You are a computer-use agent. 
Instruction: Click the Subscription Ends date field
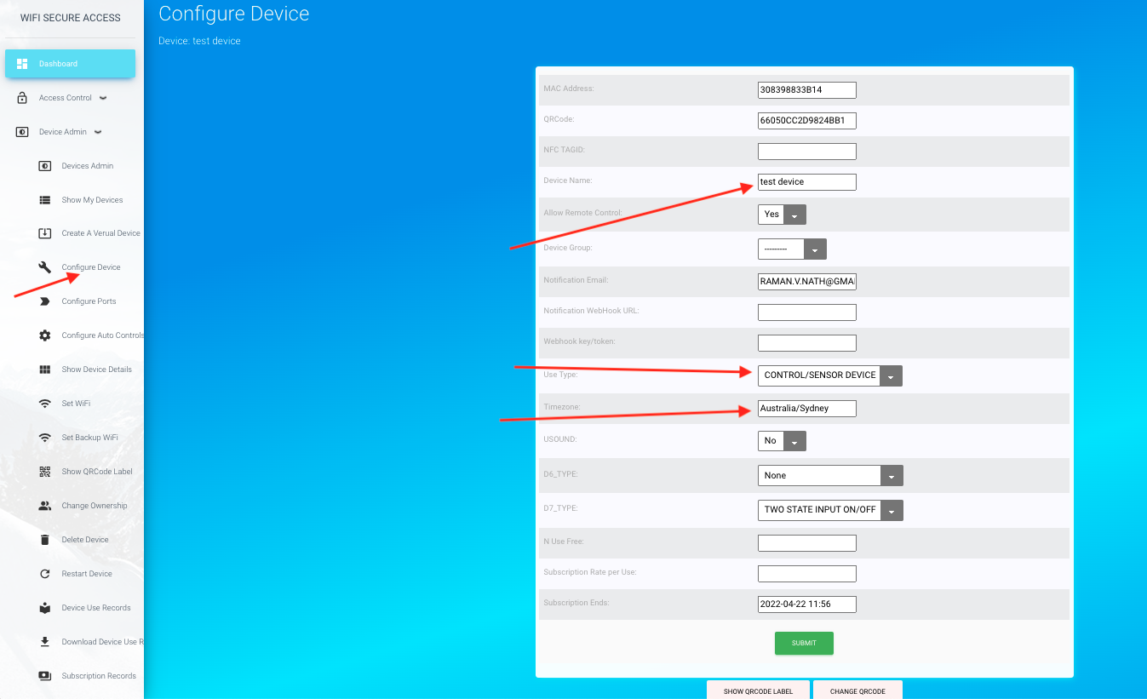click(x=807, y=604)
